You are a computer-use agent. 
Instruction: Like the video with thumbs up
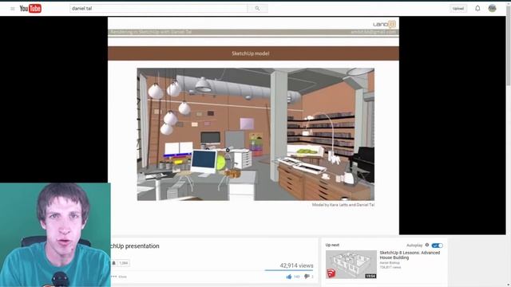pyautogui.click(x=289, y=277)
